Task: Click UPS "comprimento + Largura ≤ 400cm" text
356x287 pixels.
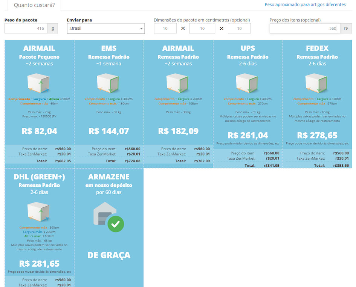Action: tap(248, 99)
